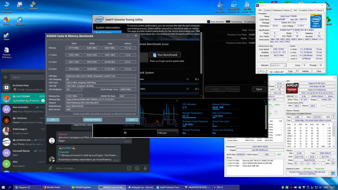Viewport: 338px width, 190px height.
Task: Open XTU Settings wrench icon
Action: (x=249, y=22)
